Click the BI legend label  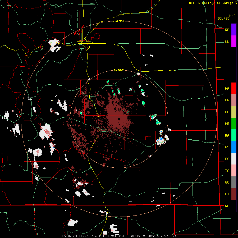227,194
